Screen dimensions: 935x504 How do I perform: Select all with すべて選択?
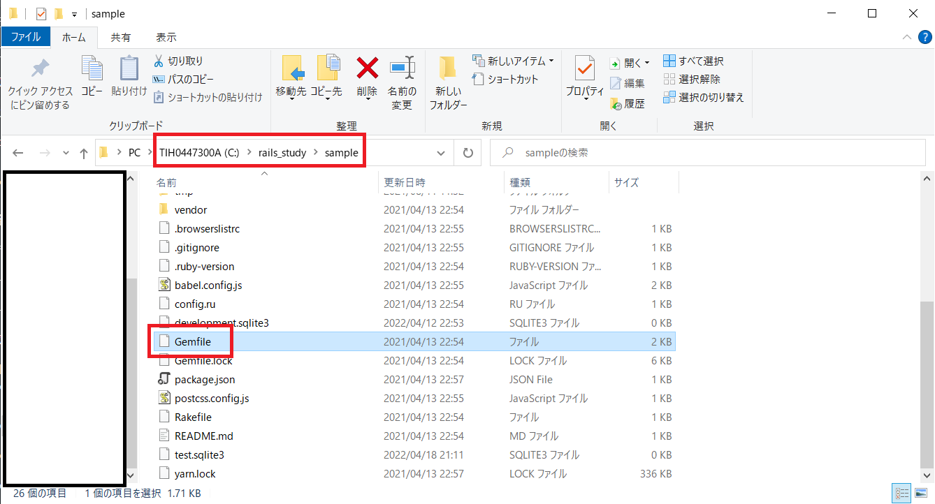click(x=693, y=61)
